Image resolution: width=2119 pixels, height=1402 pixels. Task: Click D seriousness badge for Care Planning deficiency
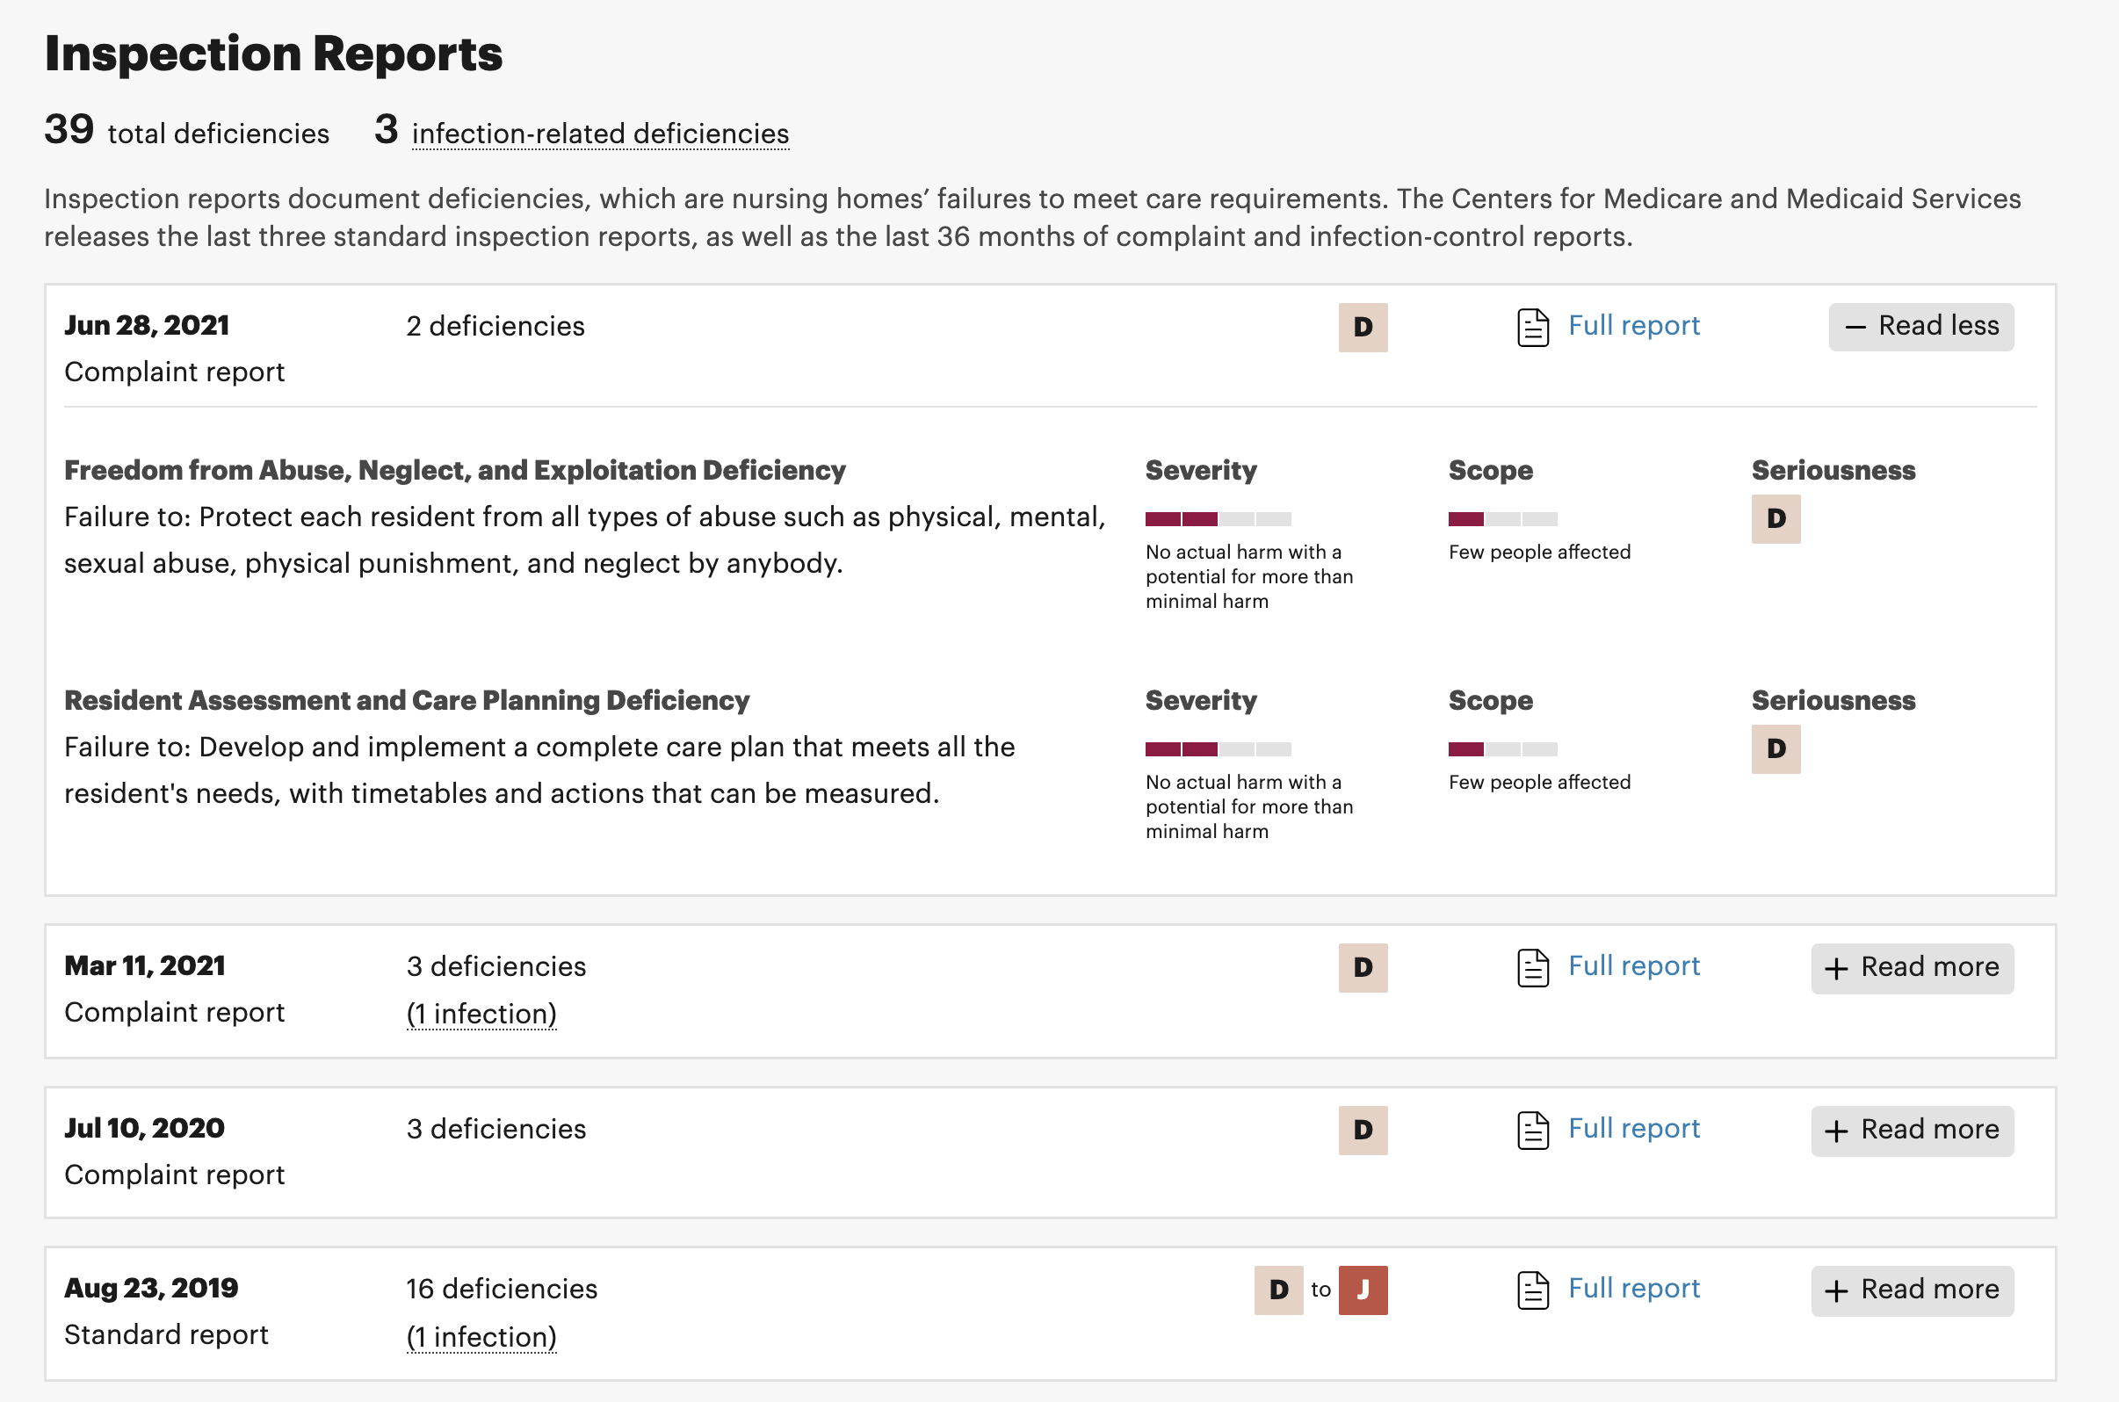(1775, 749)
